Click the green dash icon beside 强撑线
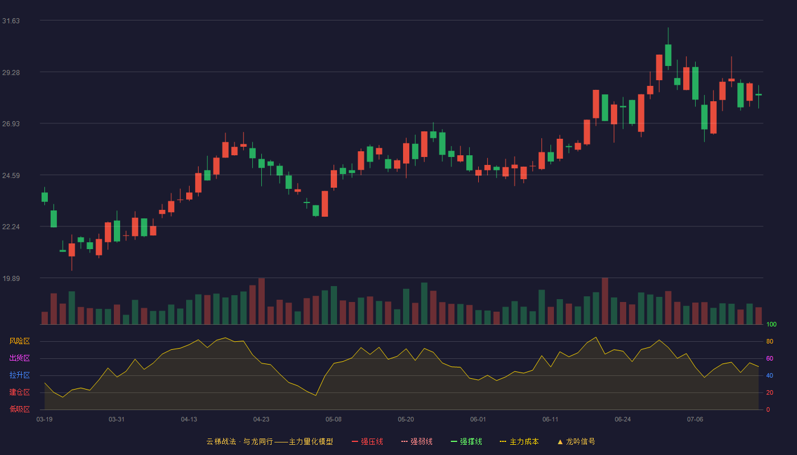 tap(454, 441)
